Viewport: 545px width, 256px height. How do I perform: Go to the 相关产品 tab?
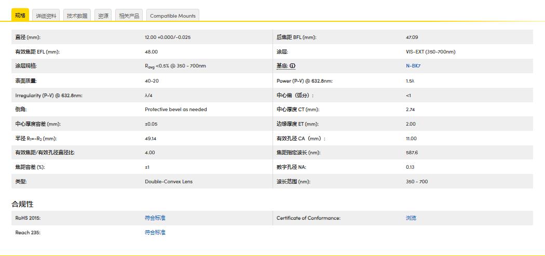pyautogui.click(x=129, y=15)
